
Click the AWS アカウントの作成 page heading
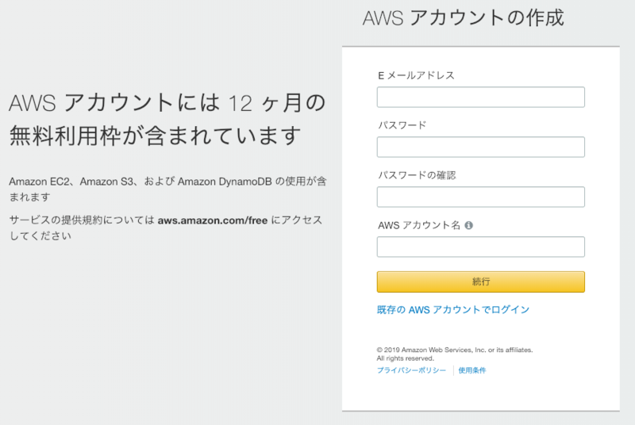click(463, 18)
